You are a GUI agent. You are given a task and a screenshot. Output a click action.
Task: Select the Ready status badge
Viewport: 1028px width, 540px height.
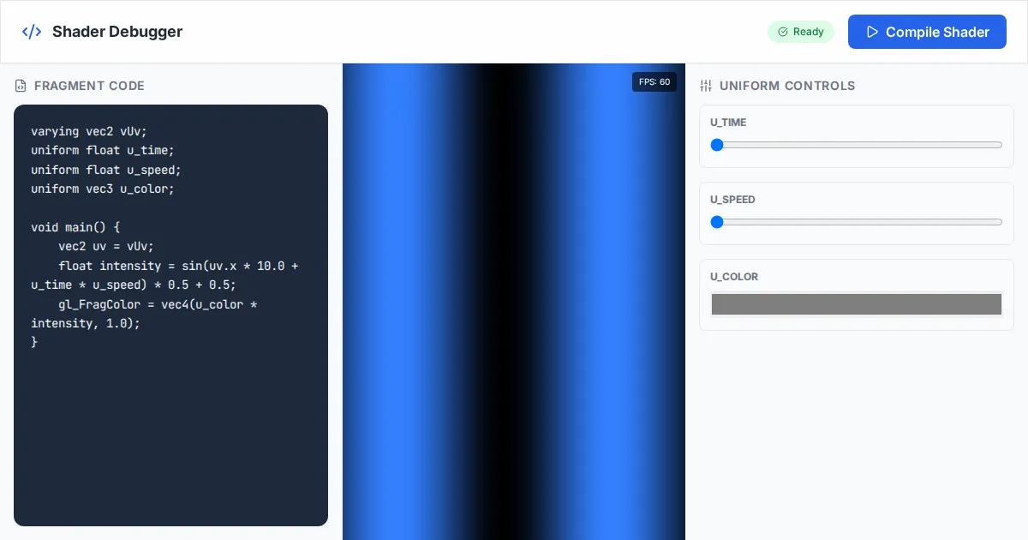pos(801,32)
